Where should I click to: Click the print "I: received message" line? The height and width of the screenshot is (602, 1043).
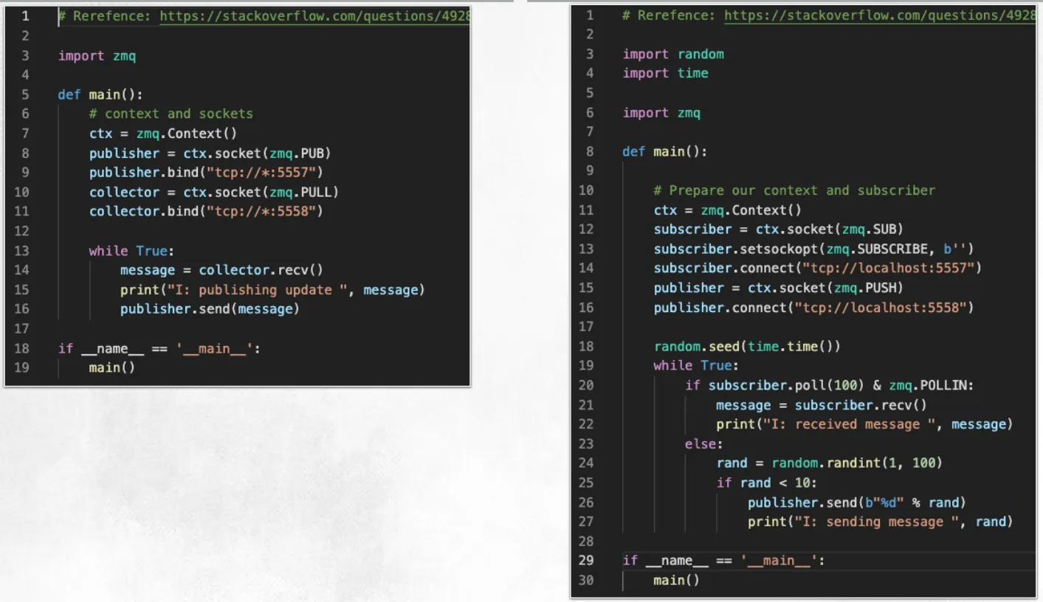point(864,424)
